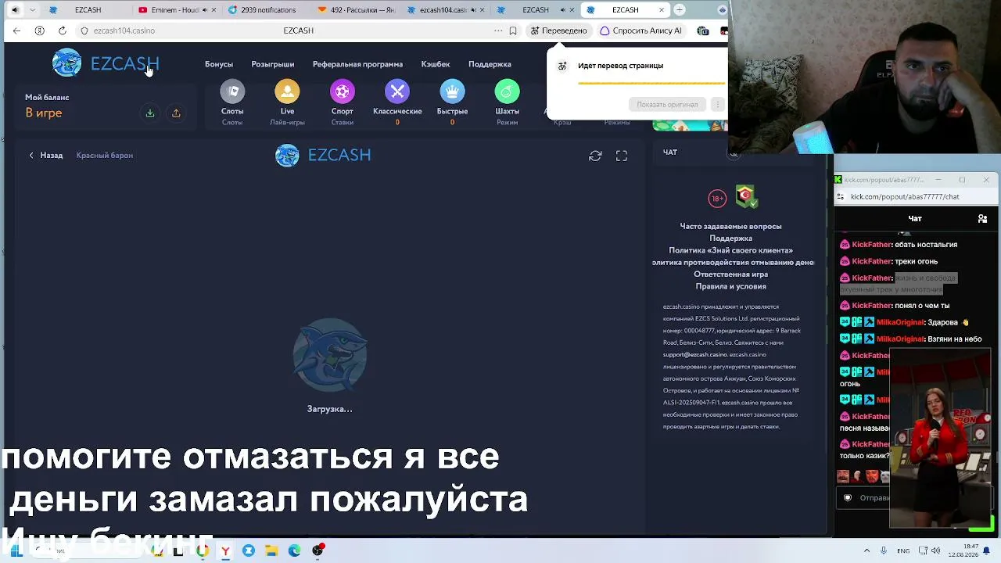Go back with the browser back arrow

point(16,30)
